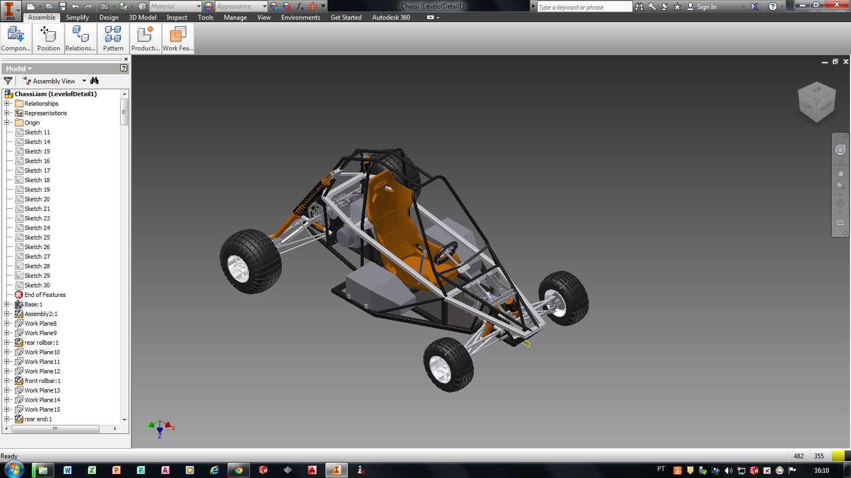
Task: Click the red plus icon in quick access toolbar
Action: (313, 6)
